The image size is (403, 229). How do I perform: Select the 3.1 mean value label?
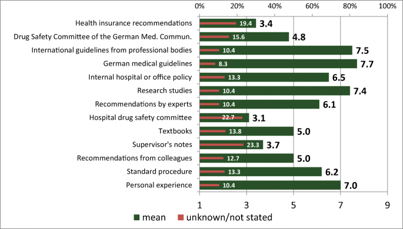(x=259, y=118)
